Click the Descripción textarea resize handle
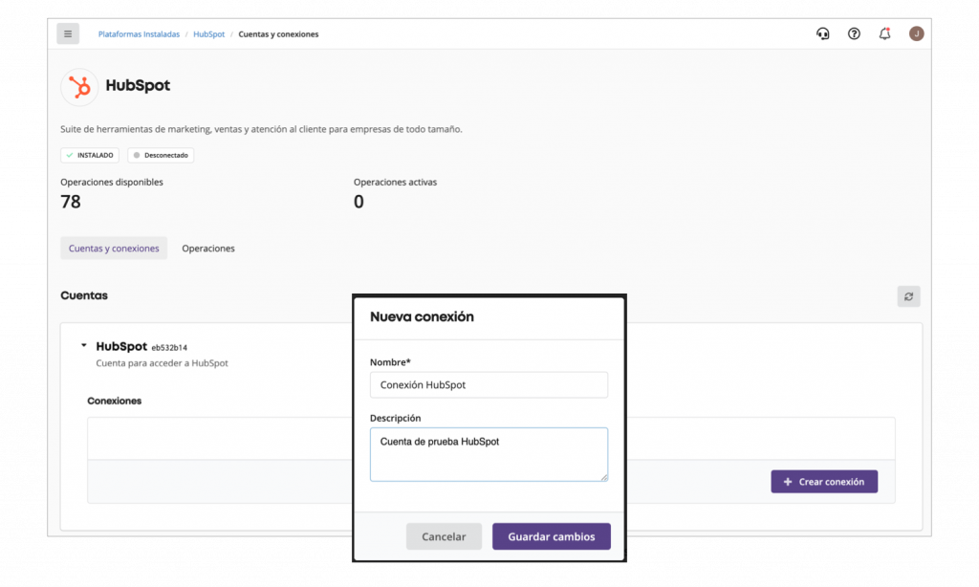This screenshot has height=587, width=979. click(x=603, y=477)
